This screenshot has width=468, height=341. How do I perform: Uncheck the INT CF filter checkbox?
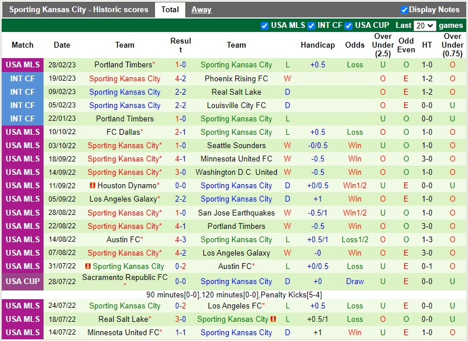tap(311, 26)
